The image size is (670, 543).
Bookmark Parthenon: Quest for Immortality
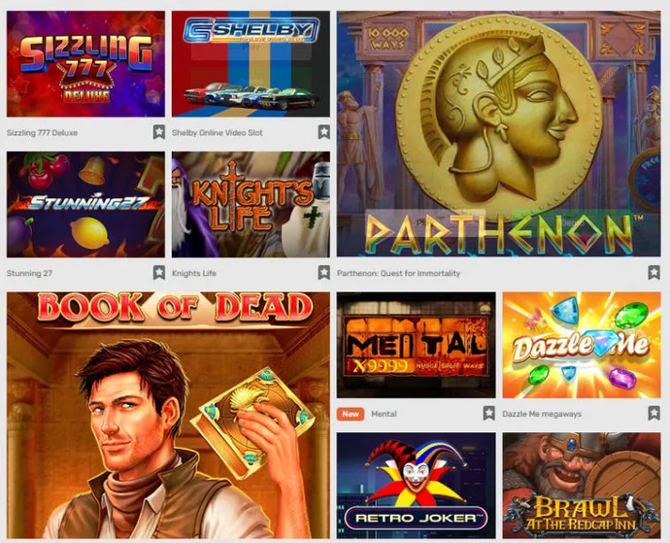[653, 272]
